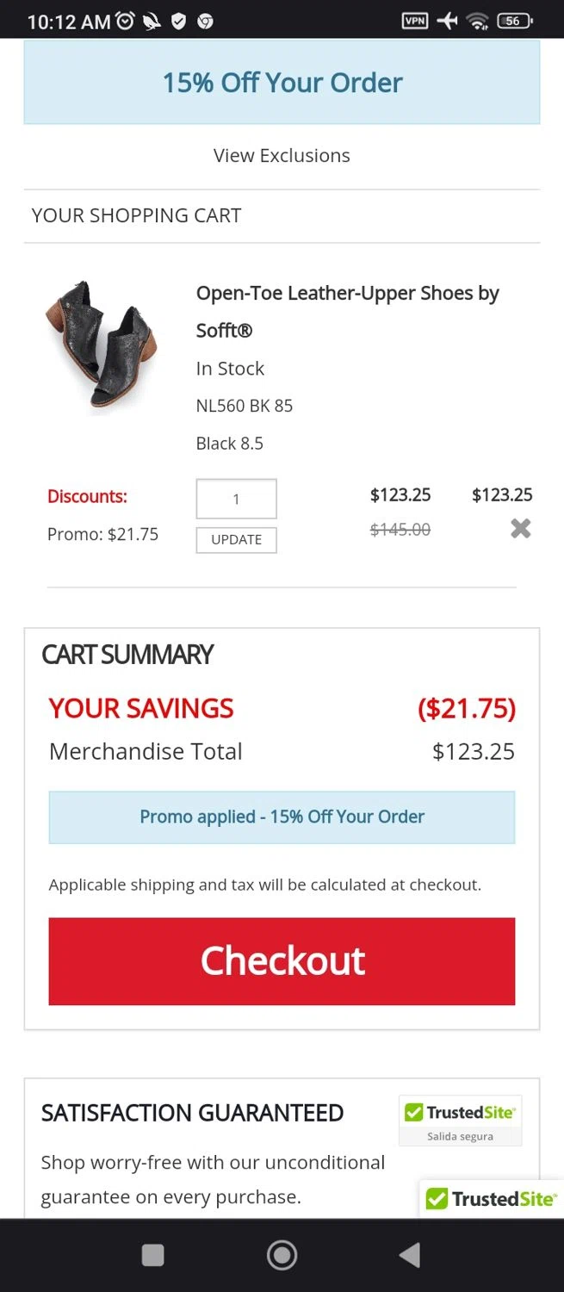
Task: Tap the 15% Off Your Order banner
Action: click(282, 83)
